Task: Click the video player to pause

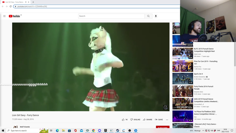Action: (91, 67)
